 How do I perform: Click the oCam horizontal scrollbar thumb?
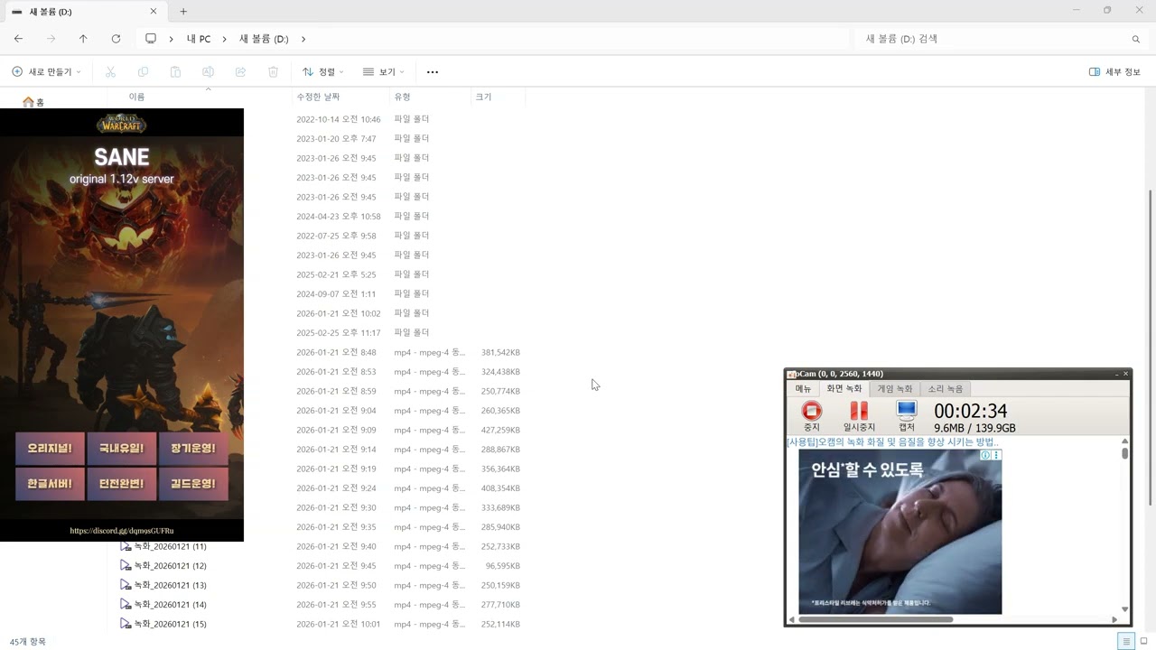tap(875, 619)
